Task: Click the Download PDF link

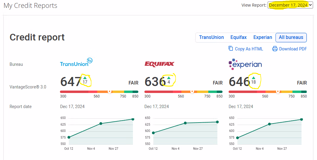Action: coord(293,49)
